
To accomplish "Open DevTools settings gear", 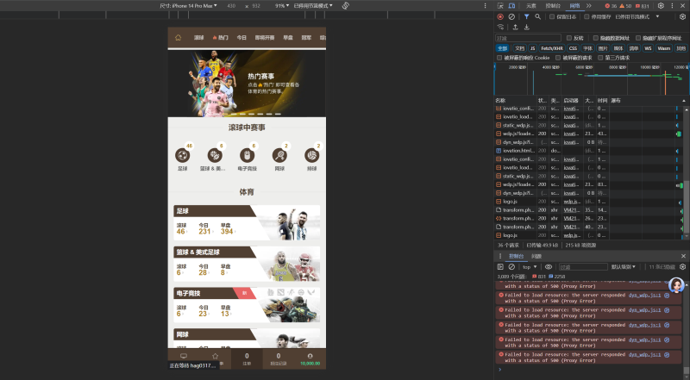I will 660,5.
